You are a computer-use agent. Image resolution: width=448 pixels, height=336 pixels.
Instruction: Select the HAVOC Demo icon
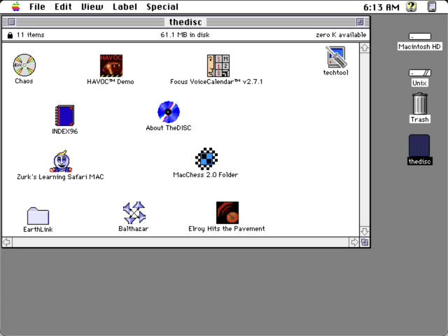click(111, 66)
